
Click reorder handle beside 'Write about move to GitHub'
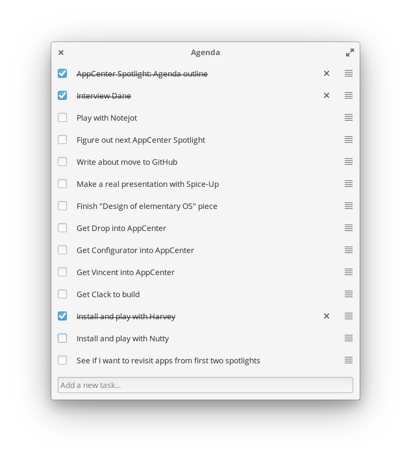click(x=348, y=162)
